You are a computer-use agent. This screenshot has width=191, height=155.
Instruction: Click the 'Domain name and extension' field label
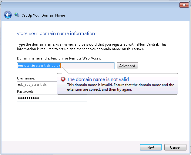(x=60, y=58)
